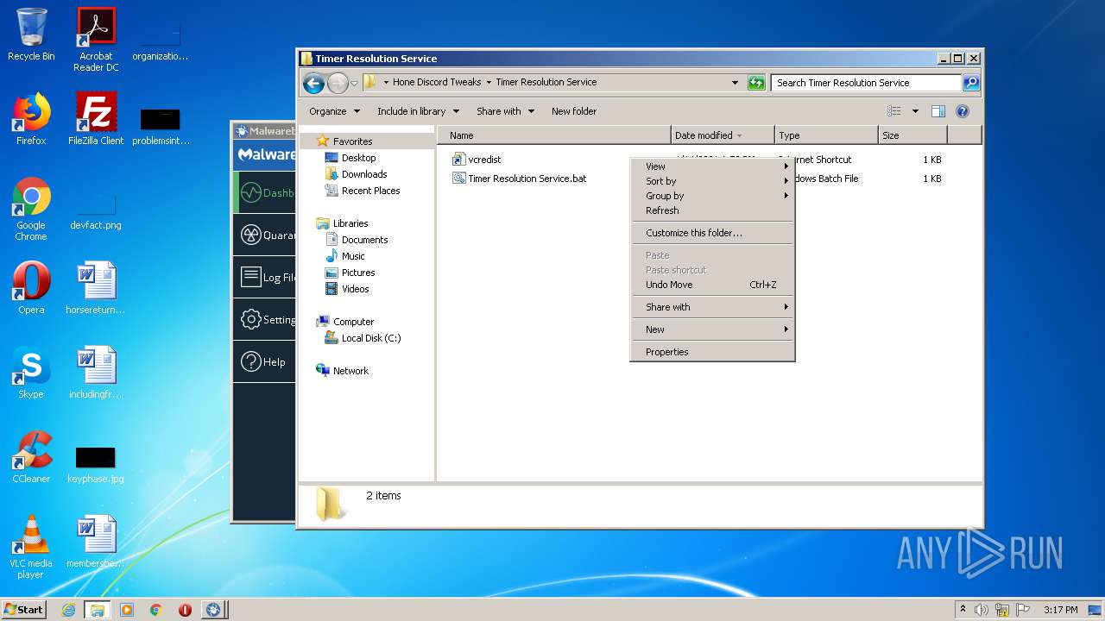Expand Share with context submenu
Viewport: 1105px width, 621px height.
tap(712, 307)
